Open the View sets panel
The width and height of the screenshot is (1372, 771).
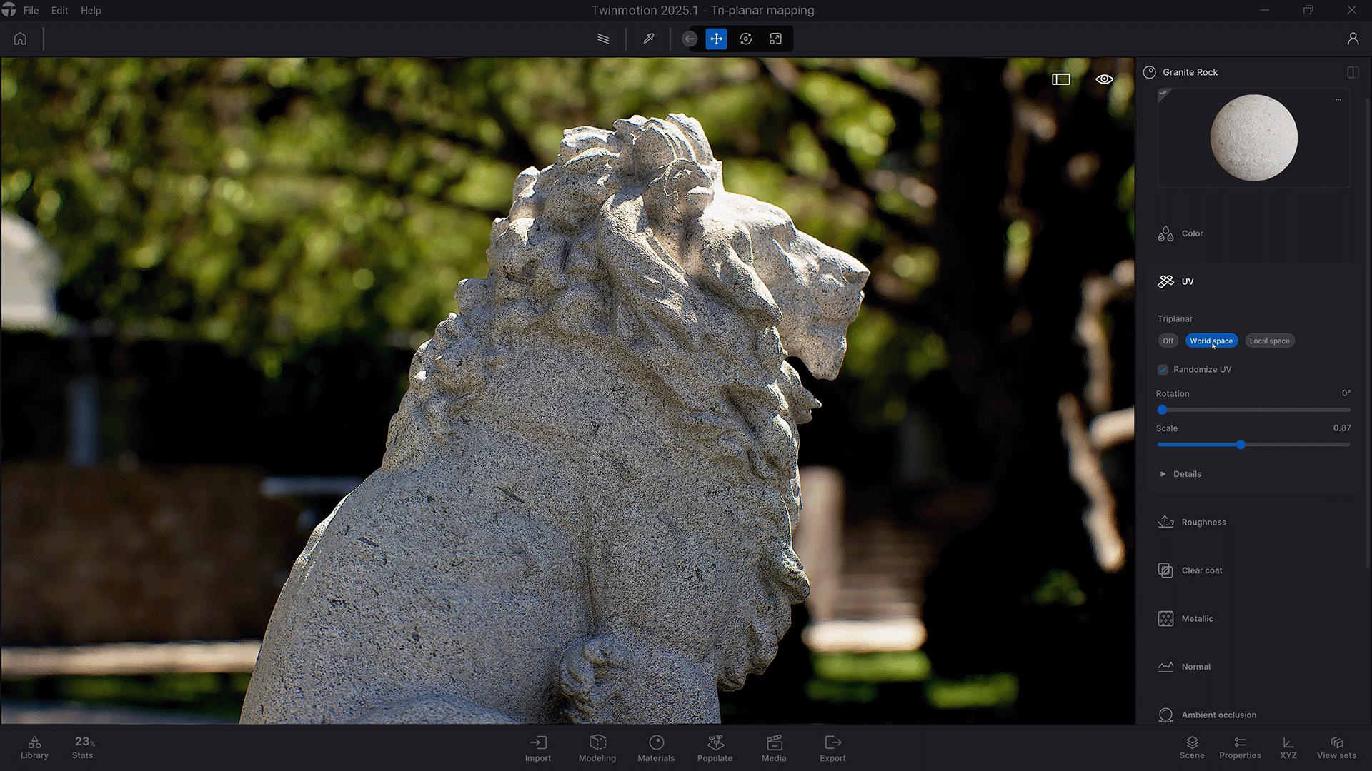click(1336, 747)
